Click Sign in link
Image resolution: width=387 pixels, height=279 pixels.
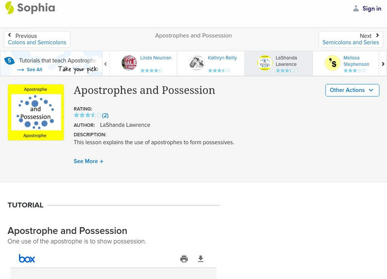pos(372,8)
